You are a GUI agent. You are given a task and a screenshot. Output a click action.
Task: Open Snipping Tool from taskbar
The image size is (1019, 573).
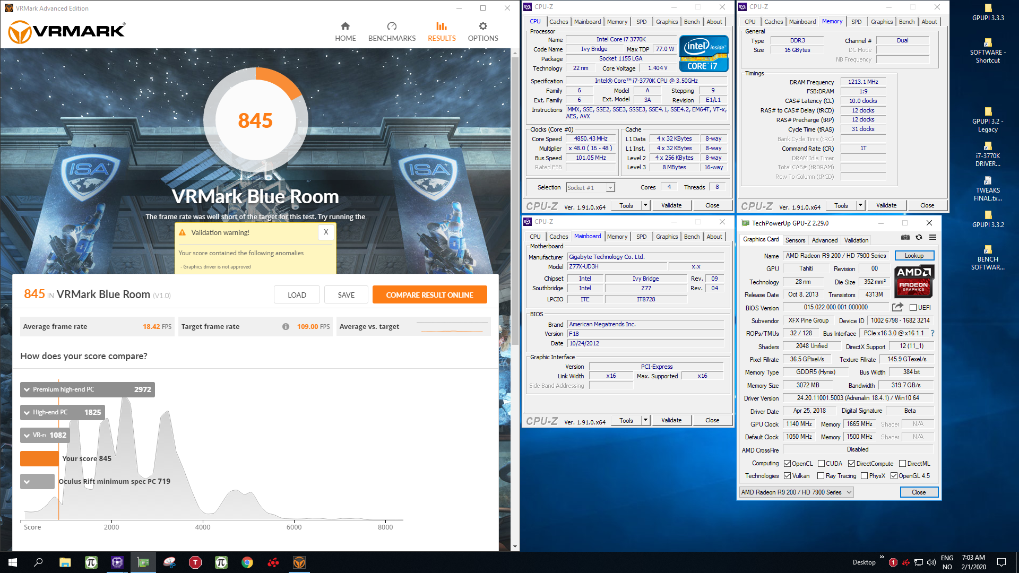pyautogui.click(x=169, y=562)
